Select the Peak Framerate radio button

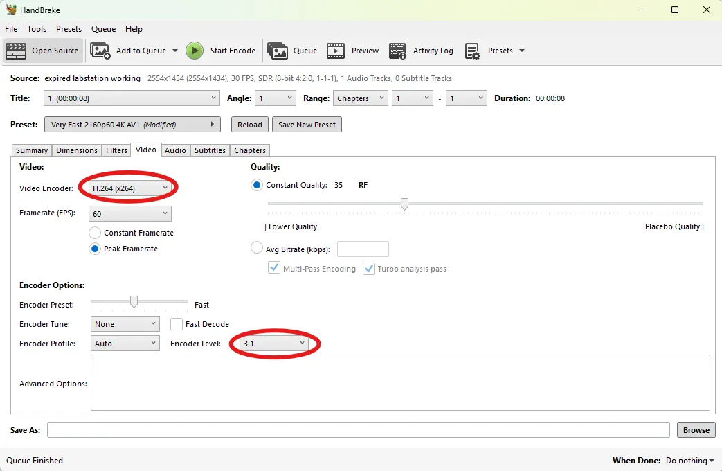[95, 249]
